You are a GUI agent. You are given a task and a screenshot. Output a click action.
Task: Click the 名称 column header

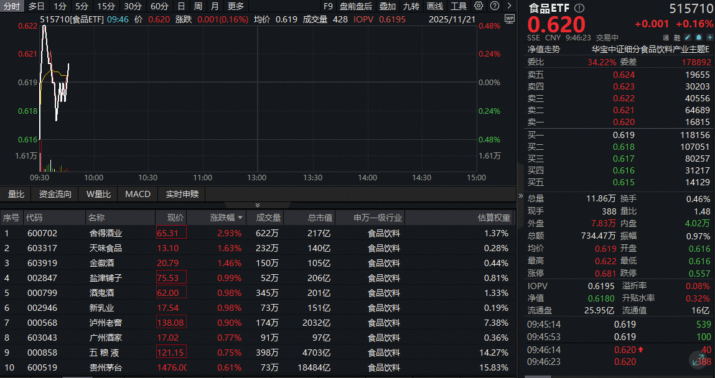[x=96, y=218]
